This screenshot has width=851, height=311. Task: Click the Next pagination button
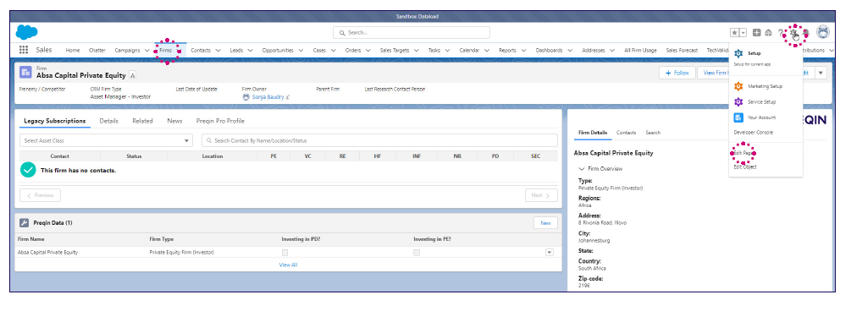pos(541,195)
